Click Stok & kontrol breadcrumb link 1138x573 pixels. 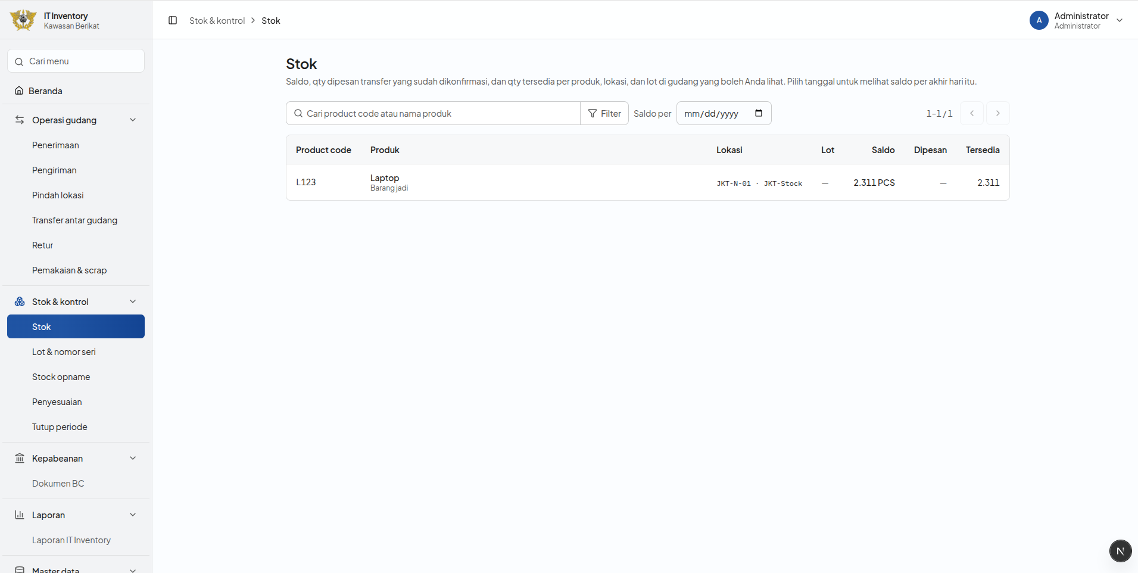tap(217, 20)
